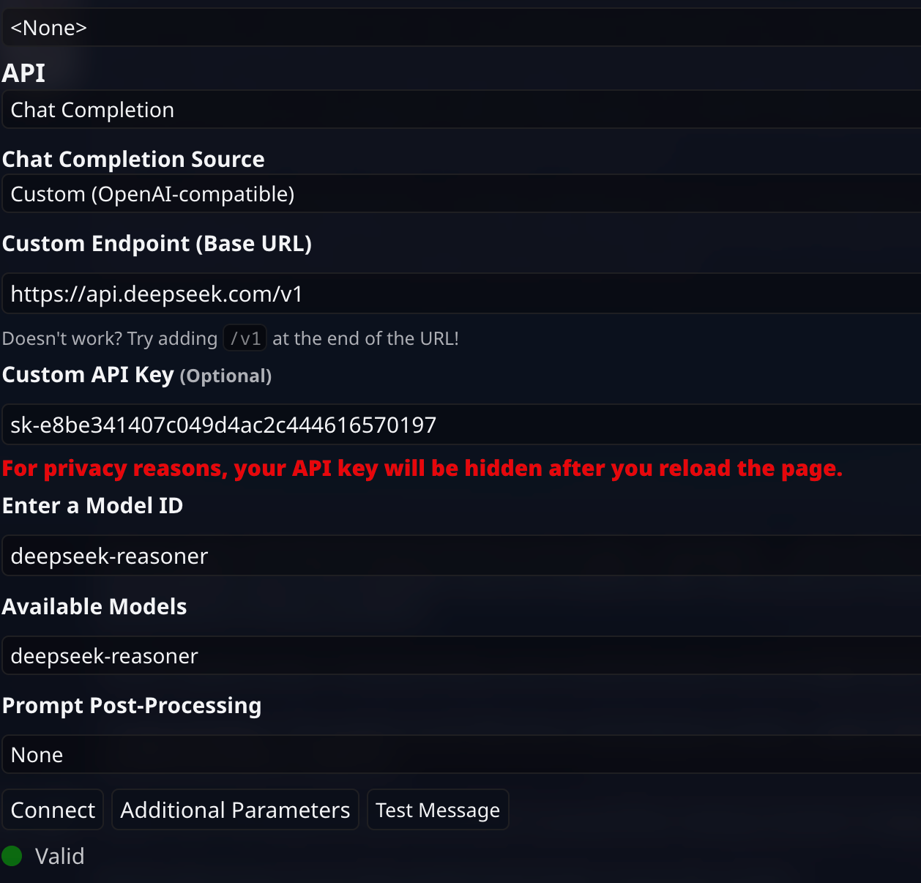The height and width of the screenshot is (883, 921).
Task: Expand the Chat Completion Source dropdown
Action: coord(461,194)
